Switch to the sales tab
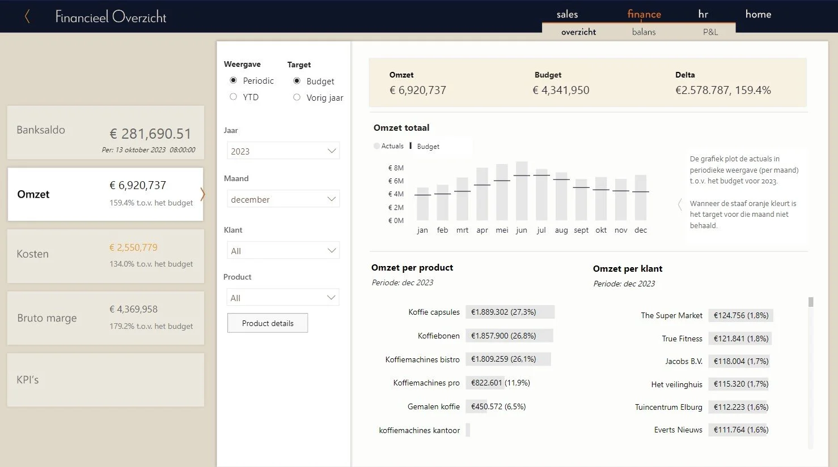This screenshot has width=838, height=467. click(x=567, y=14)
